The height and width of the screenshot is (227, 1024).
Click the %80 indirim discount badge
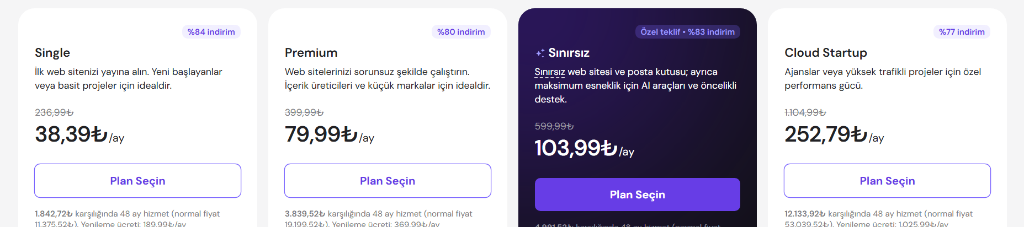point(461,32)
